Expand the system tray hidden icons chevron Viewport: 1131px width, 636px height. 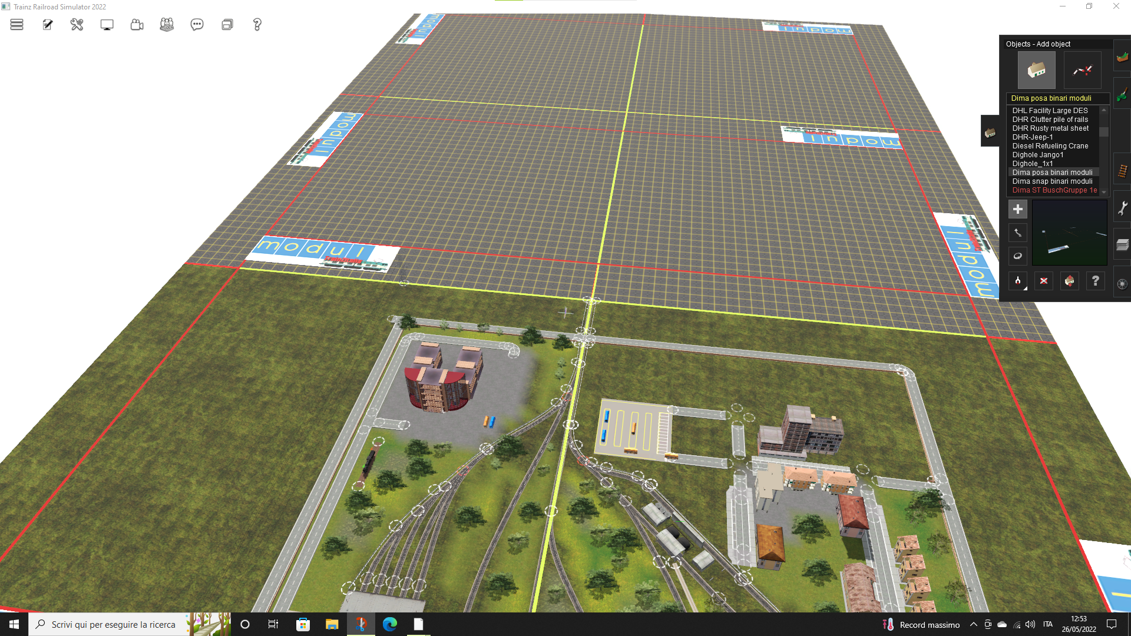coord(974,625)
